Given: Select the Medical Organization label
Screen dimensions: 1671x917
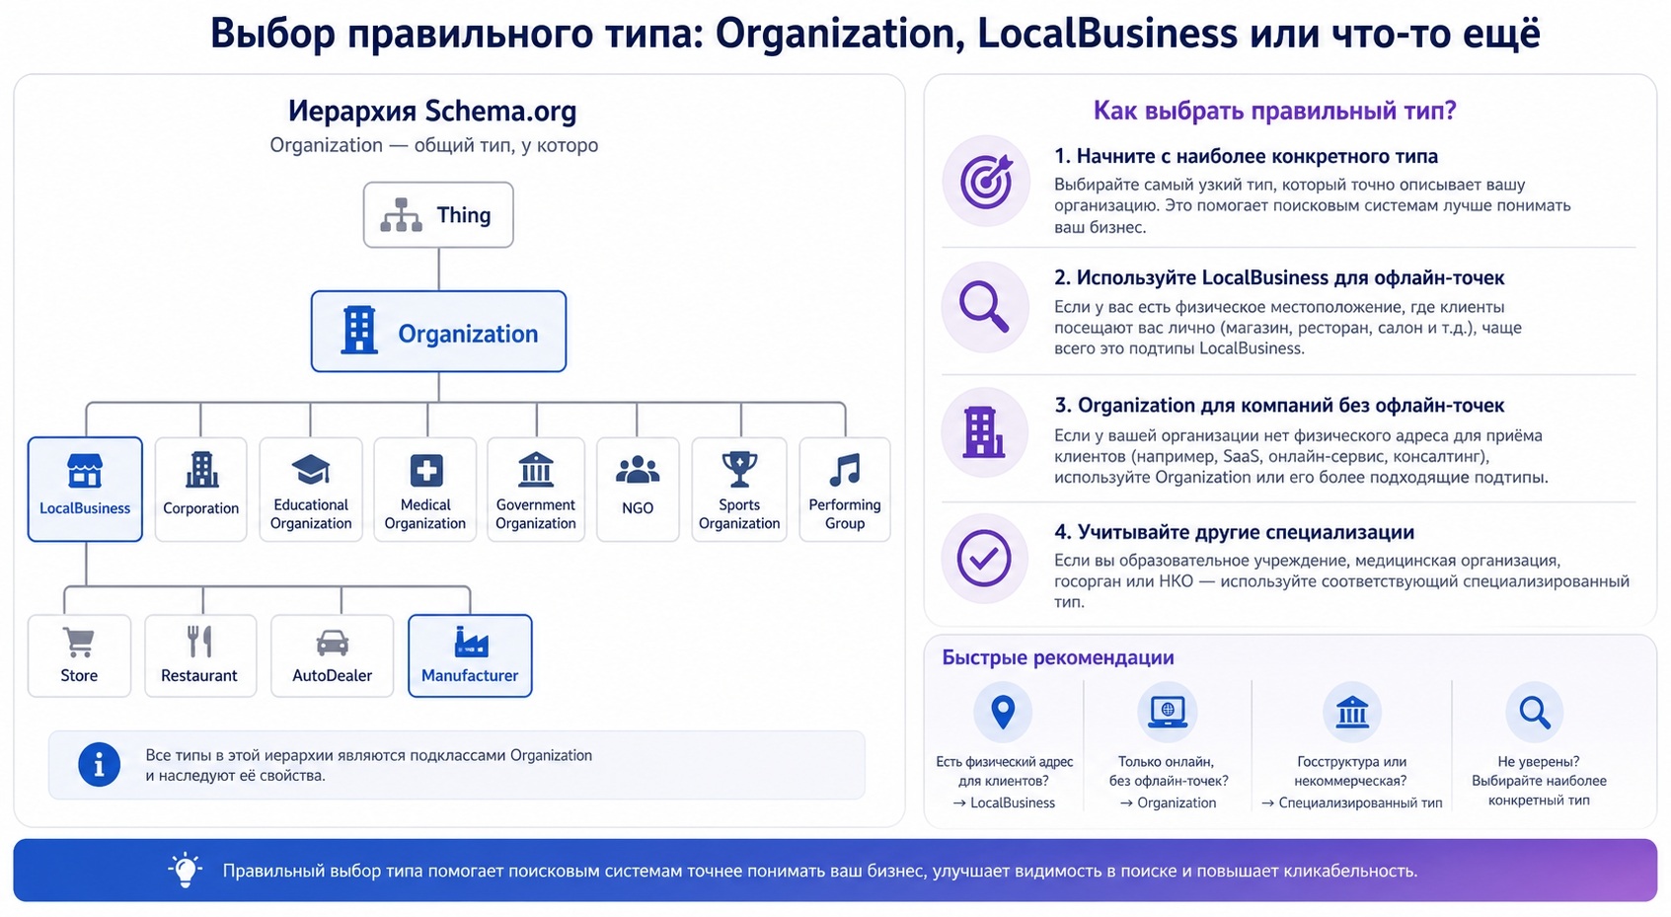Looking at the screenshot, I should click(425, 514).
